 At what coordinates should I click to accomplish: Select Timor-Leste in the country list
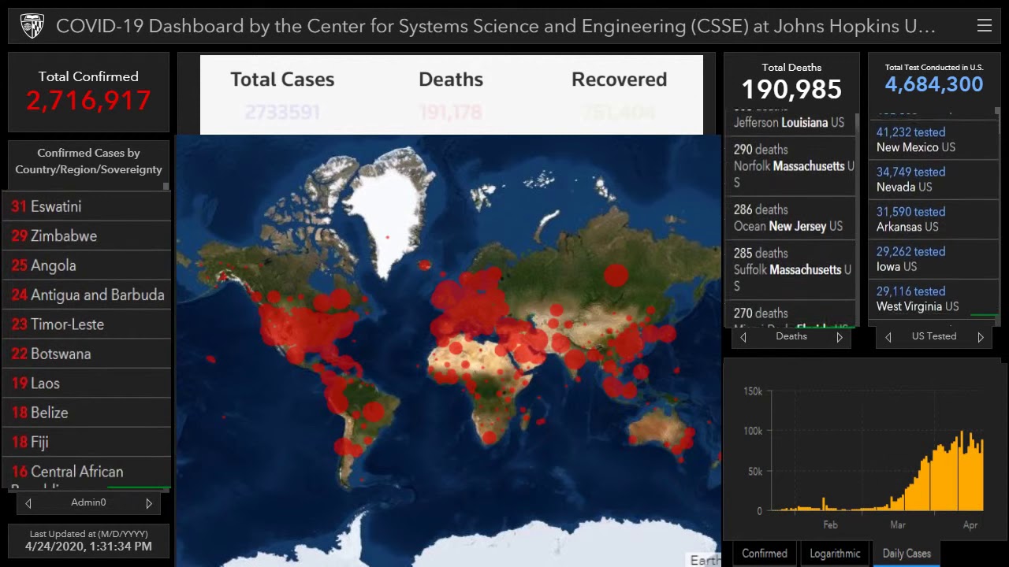click(x=87, y=324)
